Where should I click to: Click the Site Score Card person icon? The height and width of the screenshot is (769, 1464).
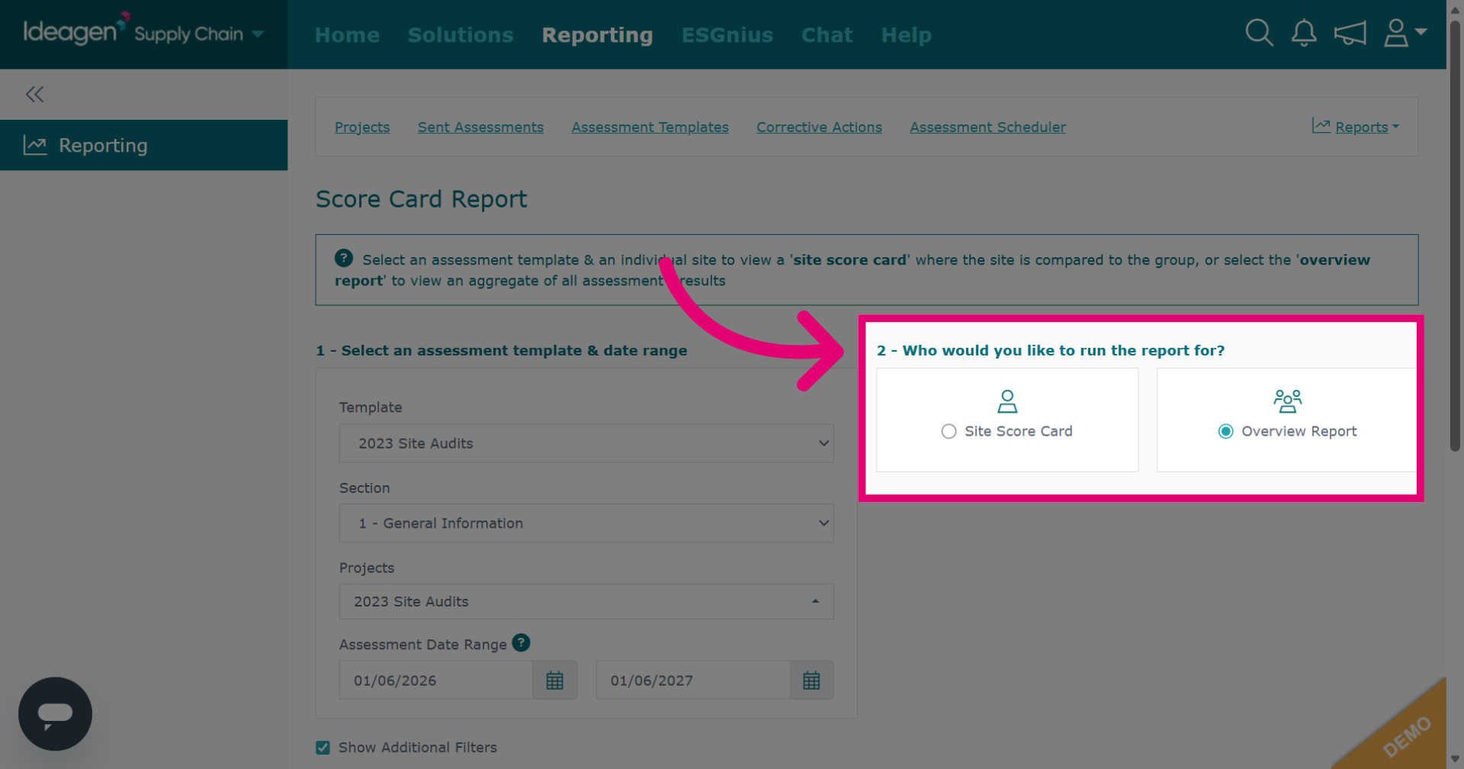[x=1007, y=401]
